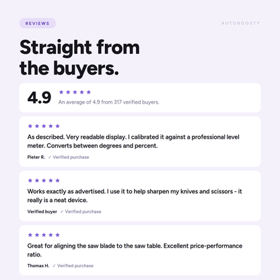Click the five stars on the knives review
The image size is (280, 280).
pos(44,180)
